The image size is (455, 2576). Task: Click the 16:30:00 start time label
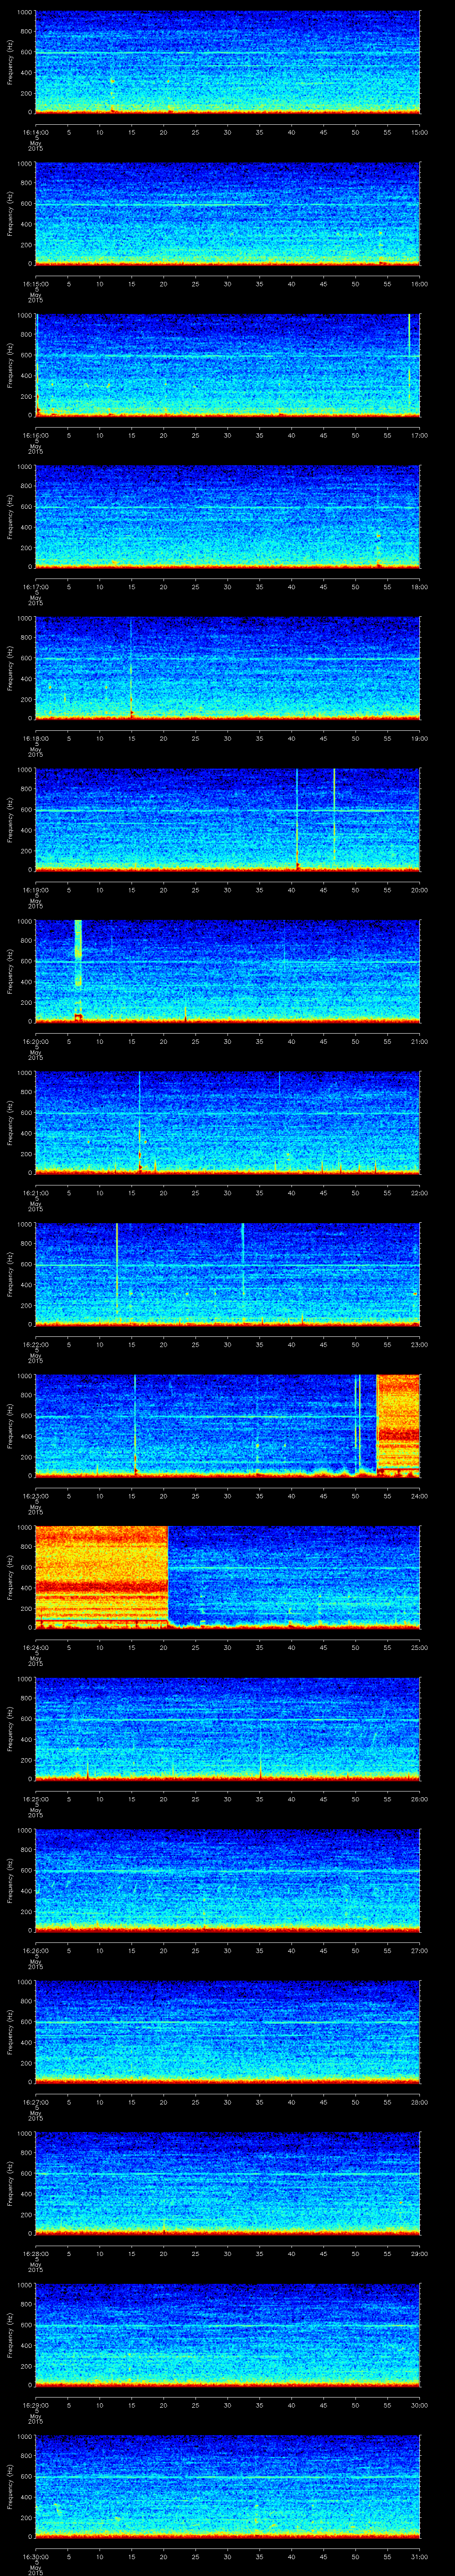35,2556
